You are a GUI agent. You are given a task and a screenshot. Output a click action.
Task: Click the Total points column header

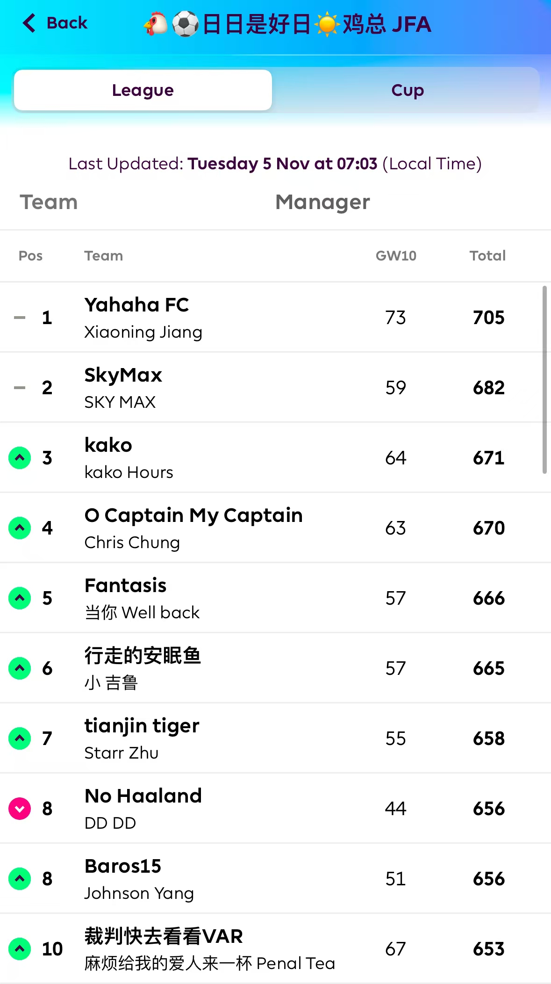pyautogui.click(x=487, y=256)
